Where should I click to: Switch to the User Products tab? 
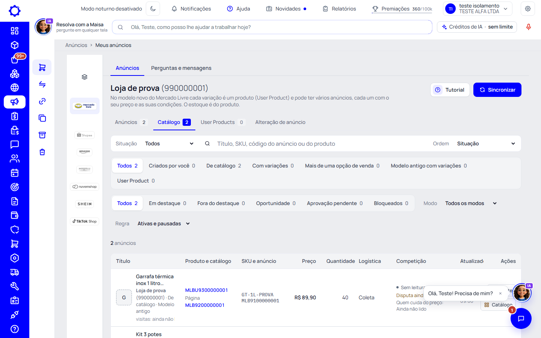(223, 122)
